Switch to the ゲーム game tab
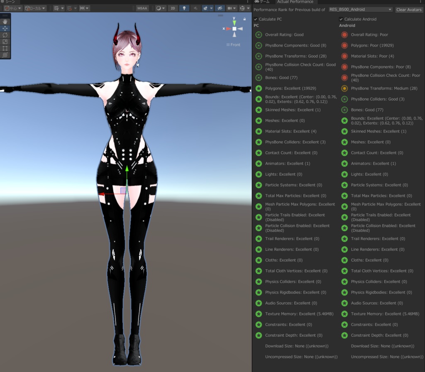The width and height of the screenshot is (425, 372). coord(262,2)
